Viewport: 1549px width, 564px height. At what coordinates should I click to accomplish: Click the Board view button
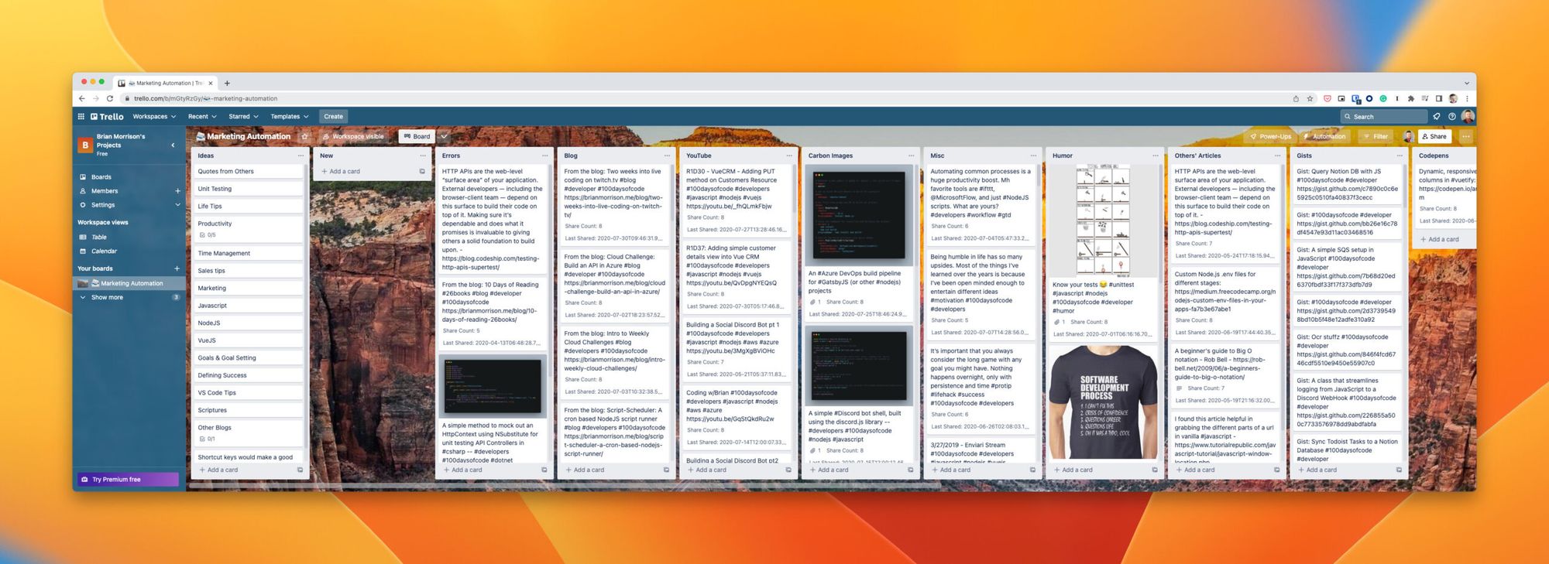[417, 136]
